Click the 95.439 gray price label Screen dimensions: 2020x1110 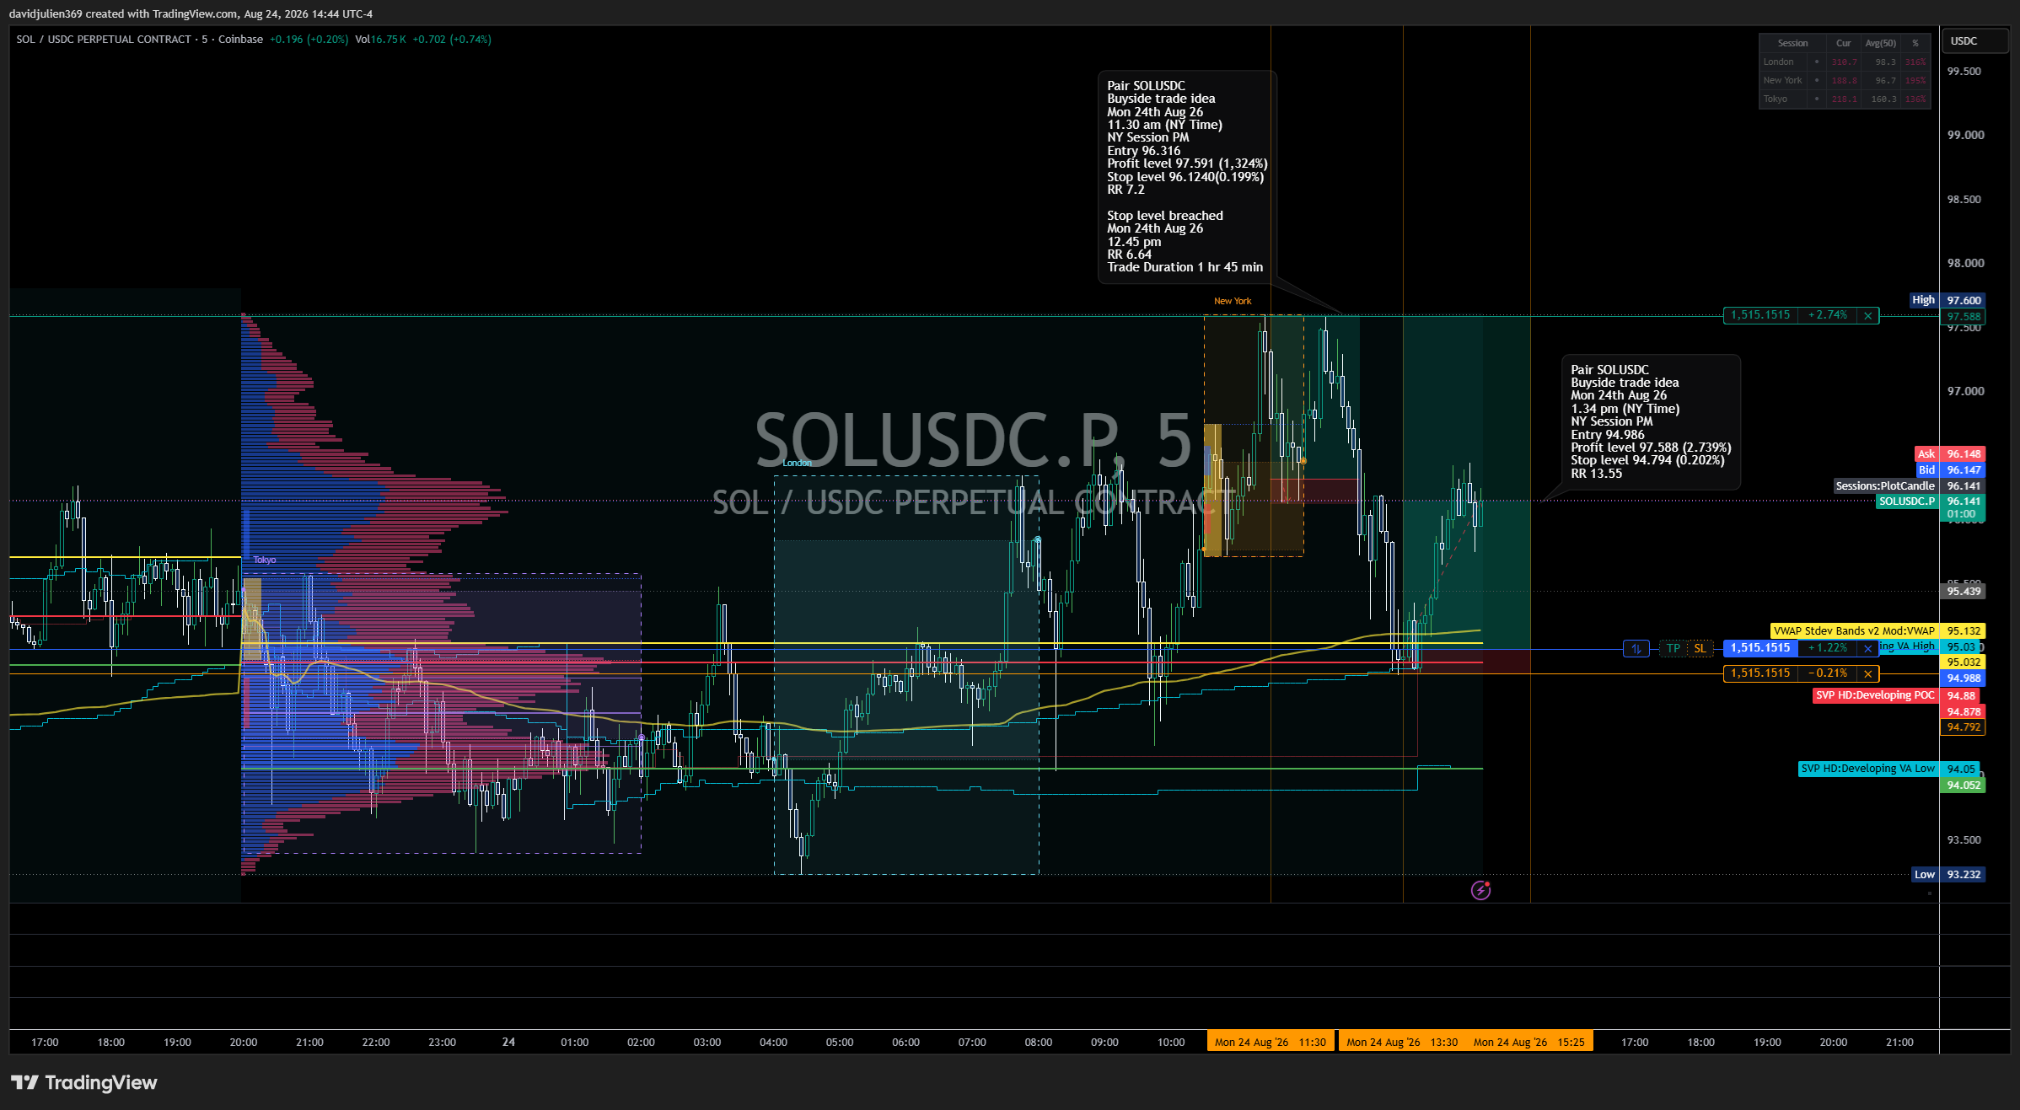[1964, 592]
